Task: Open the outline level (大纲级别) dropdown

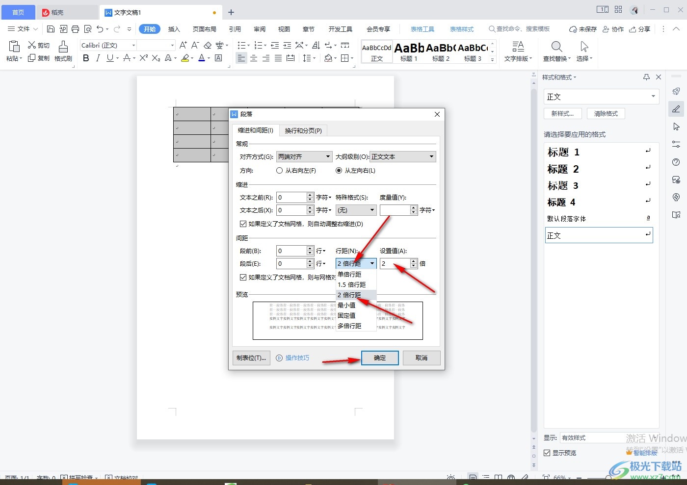Action: (x=402, y=157)
